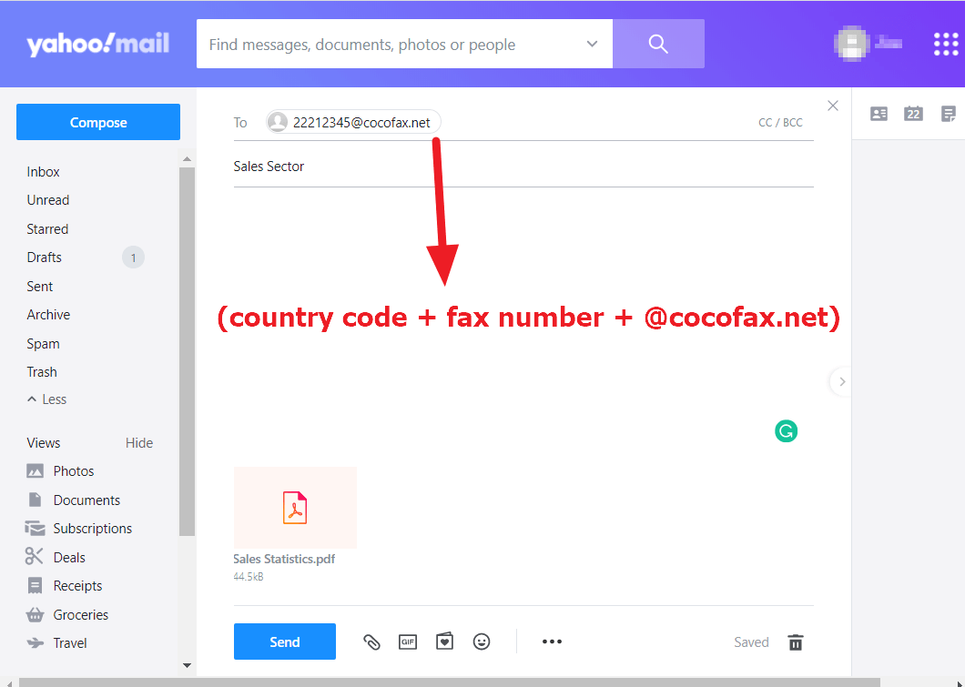The height and width of the screenshot is (687, 965).
Task: Open the Notepad side panel icon
Action: click(x=949, y=114)
